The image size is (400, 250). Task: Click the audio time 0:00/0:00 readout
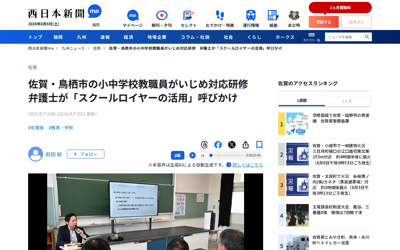click(x=253, y=155)
